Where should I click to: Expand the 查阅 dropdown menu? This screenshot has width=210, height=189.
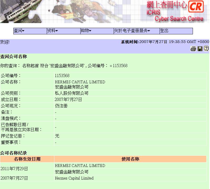pos(19,31)
